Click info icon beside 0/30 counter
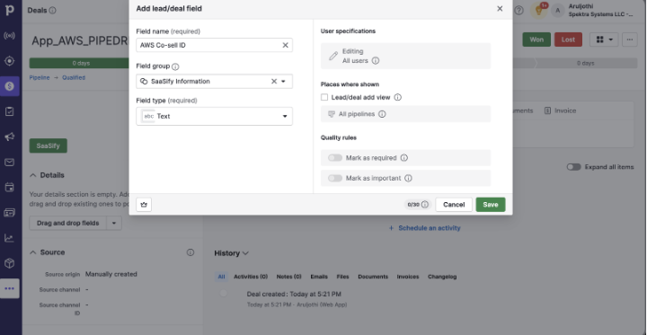Viewport: 647px width, 335px height. 425,205
